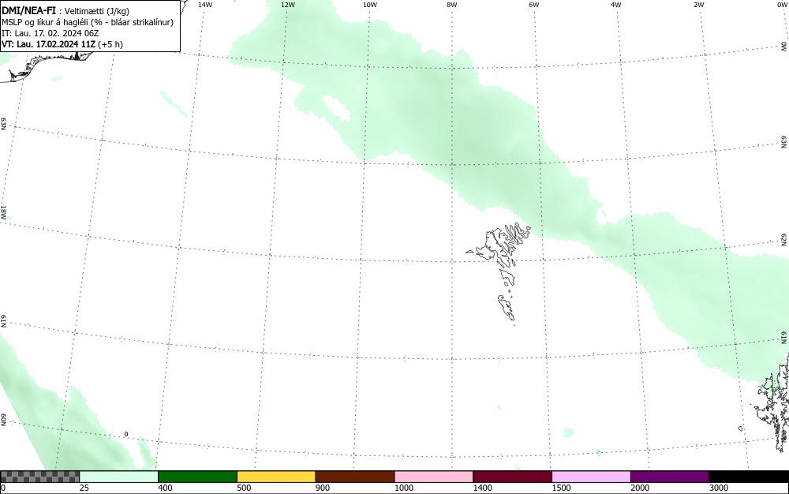Click the "12W" longitude label

(x=288, y=5)
